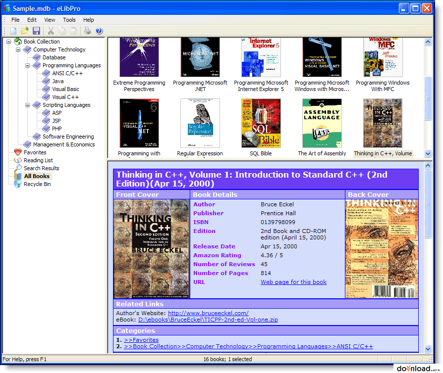The height and width of the screenshot is (373, 443).
Task: Open the Edit menu
Action: click(x=32, y=20)
